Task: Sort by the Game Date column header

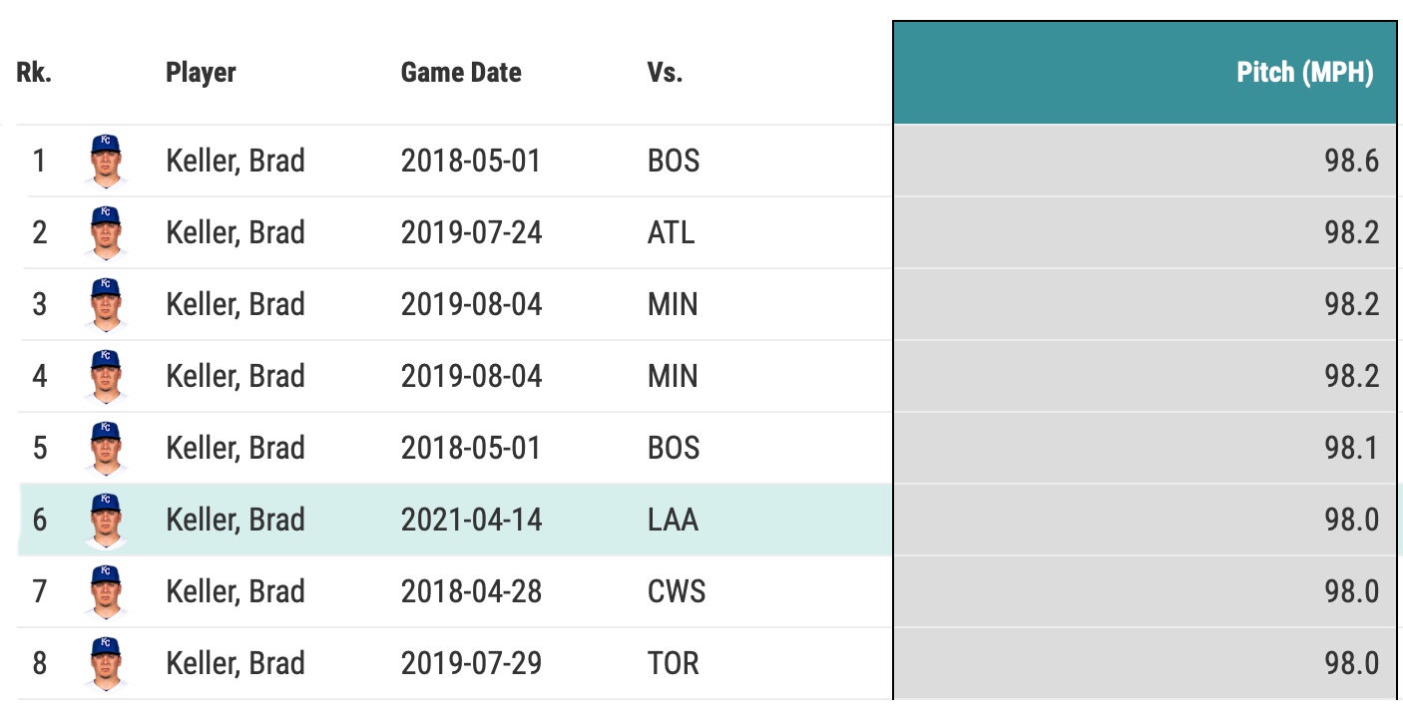Action: tap(461, 73)
